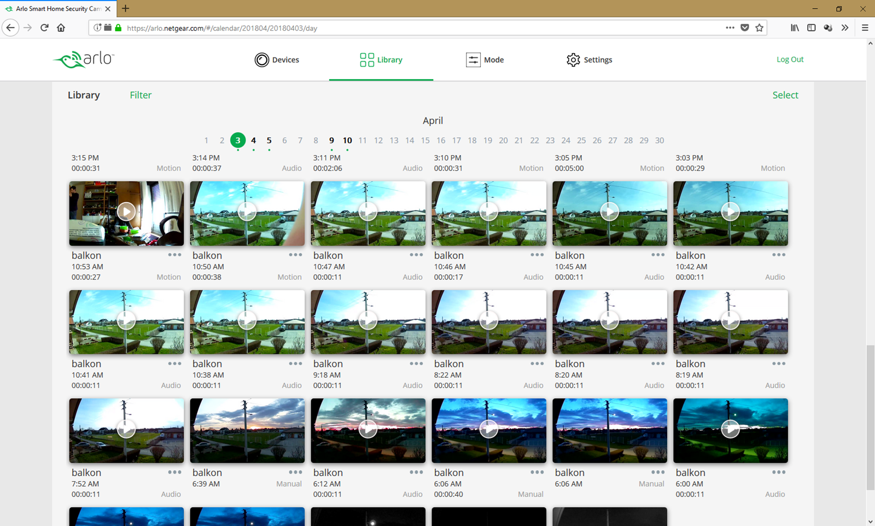
Task: Select April 10 in calendar
Action: pyautogui.click(x=347, y=141)
